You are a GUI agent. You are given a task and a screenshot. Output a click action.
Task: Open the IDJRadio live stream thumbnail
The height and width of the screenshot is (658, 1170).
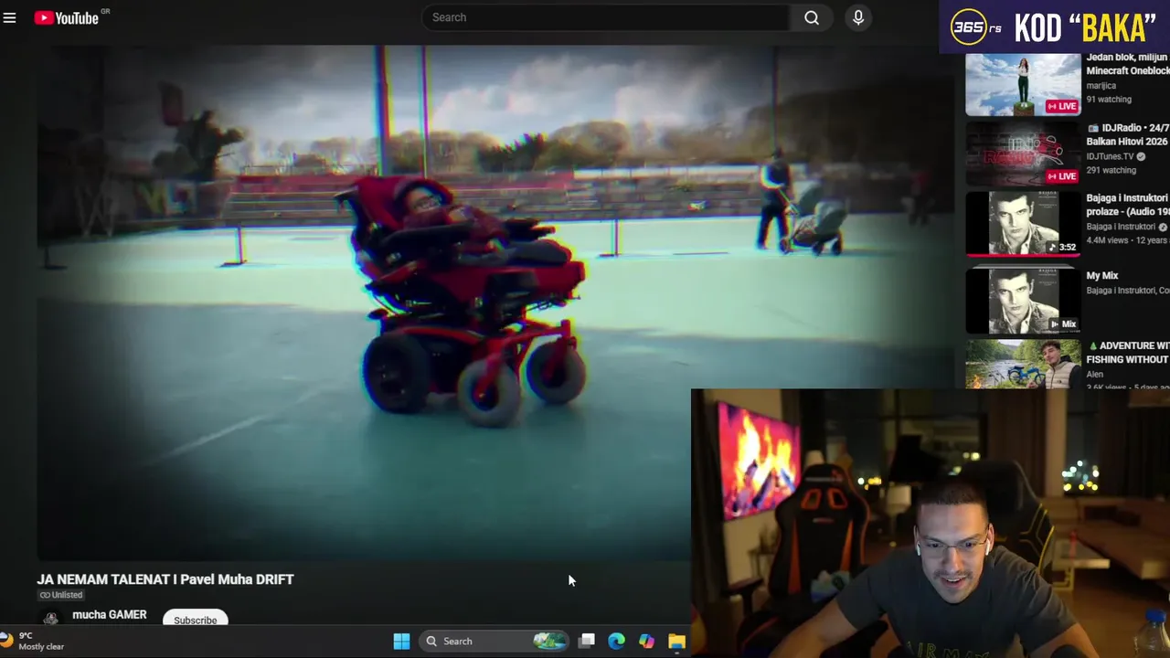[x=1023, y=154]
